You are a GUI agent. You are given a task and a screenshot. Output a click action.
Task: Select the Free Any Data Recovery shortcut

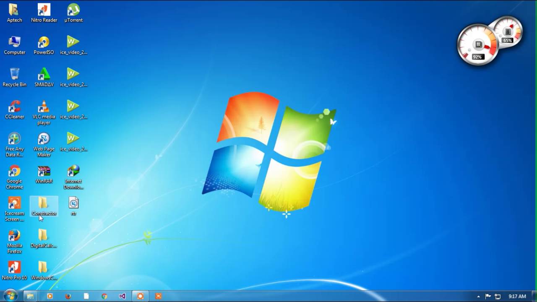tap(14, 145)
